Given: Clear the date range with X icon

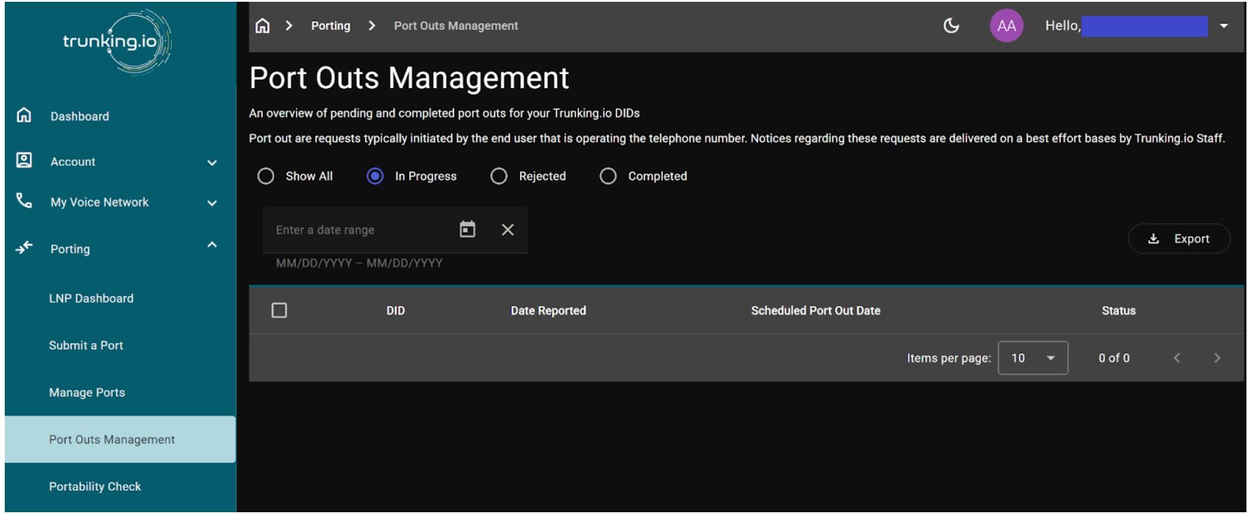Looking at the screenshot, I should [x=507, y=229].
